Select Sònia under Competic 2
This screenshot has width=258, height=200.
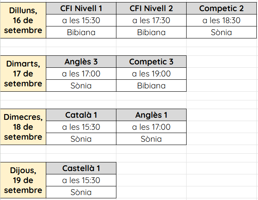click(x=221, y=32)
